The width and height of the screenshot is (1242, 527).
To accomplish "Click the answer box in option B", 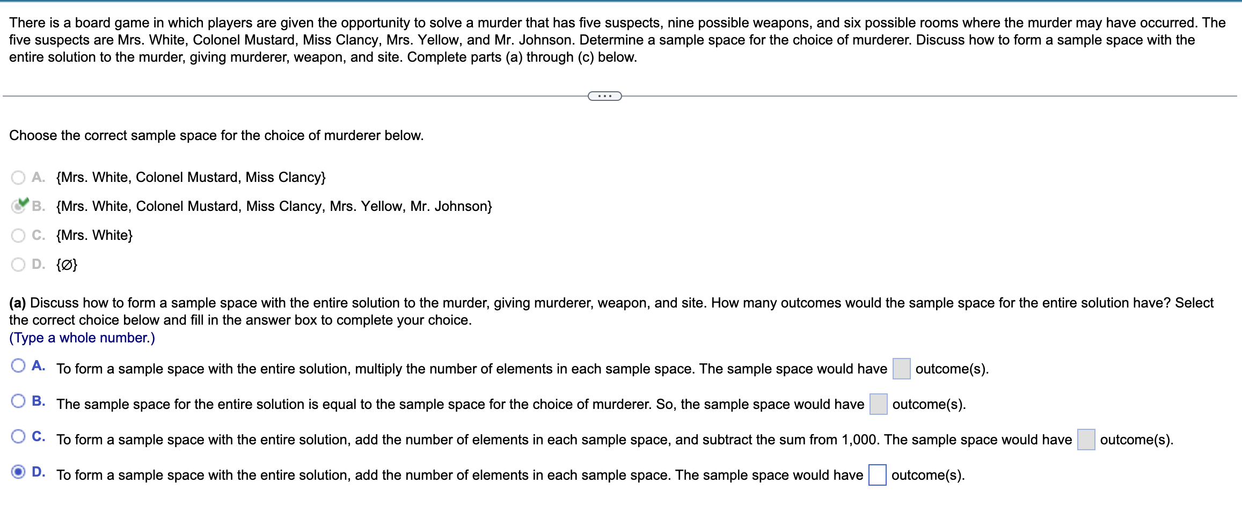I will coord(878,404).
